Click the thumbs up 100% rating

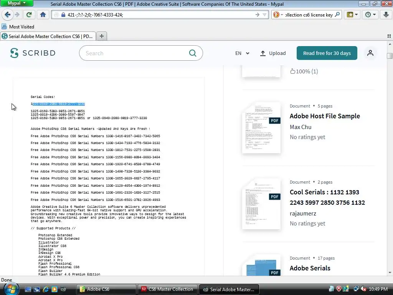click(x=304, y=71)
